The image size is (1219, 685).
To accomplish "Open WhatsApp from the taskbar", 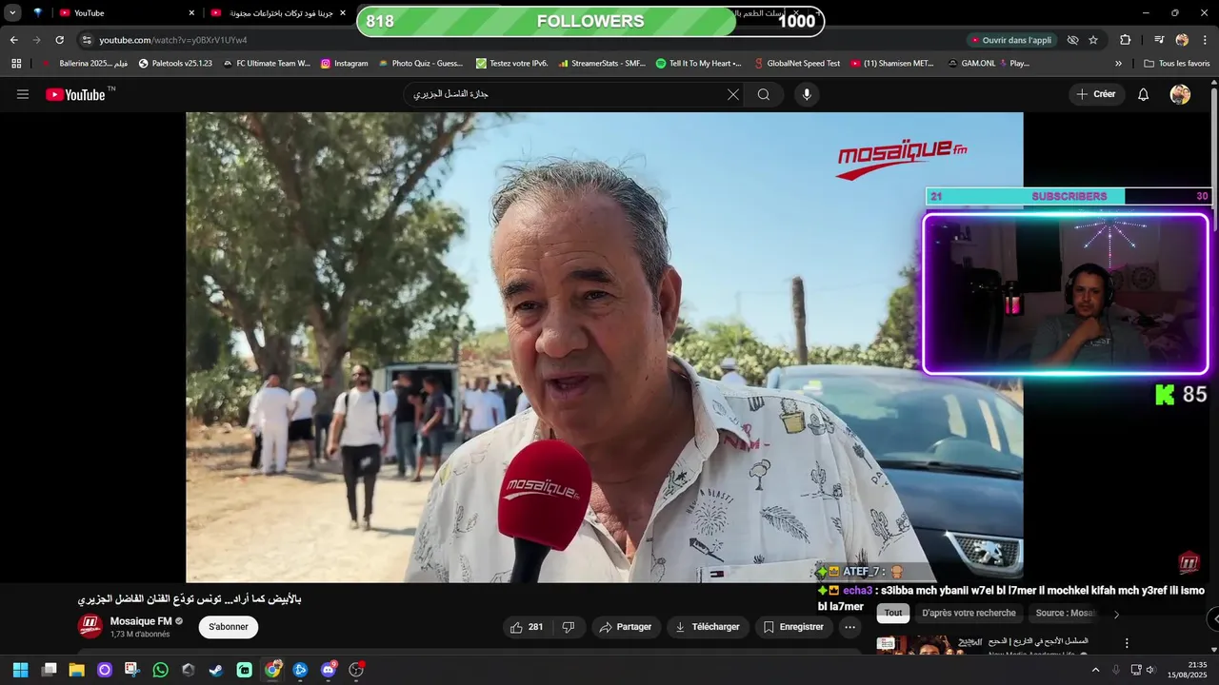I will click(160, 670).
